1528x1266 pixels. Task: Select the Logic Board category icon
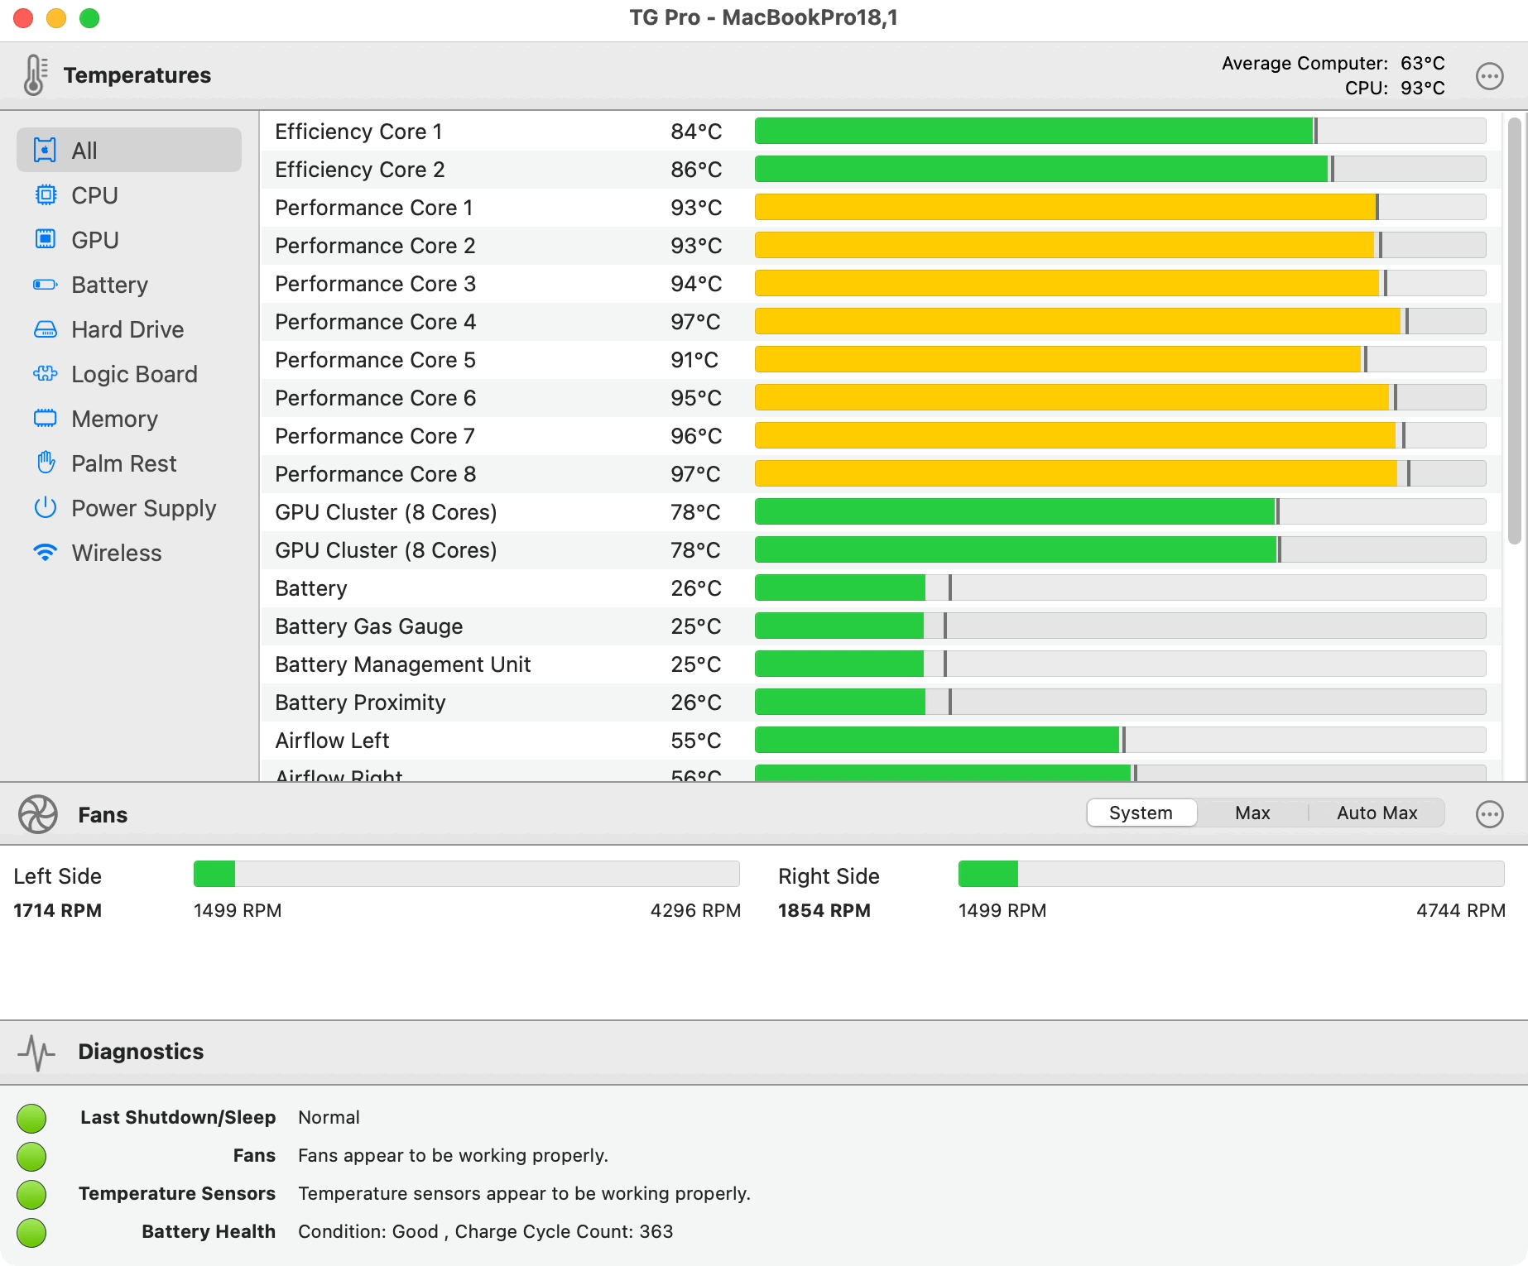coord(46,374)
